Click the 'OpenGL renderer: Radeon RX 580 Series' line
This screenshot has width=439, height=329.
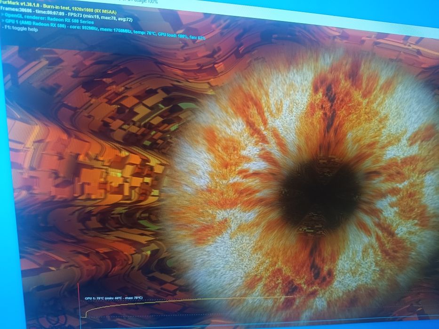[x=48, y=18]
